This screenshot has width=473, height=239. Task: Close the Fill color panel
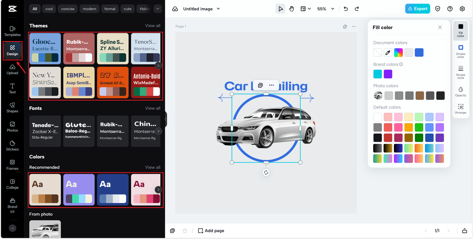(440, 27)
